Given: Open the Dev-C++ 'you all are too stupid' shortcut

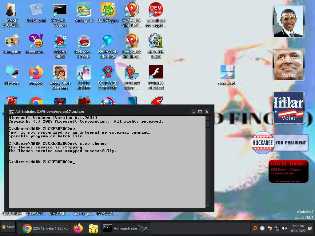Looking at the screenshot, I should point(156,15).
